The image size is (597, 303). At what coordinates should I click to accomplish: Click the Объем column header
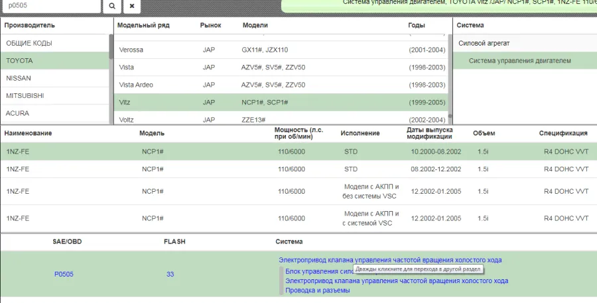tap(484, 133)
